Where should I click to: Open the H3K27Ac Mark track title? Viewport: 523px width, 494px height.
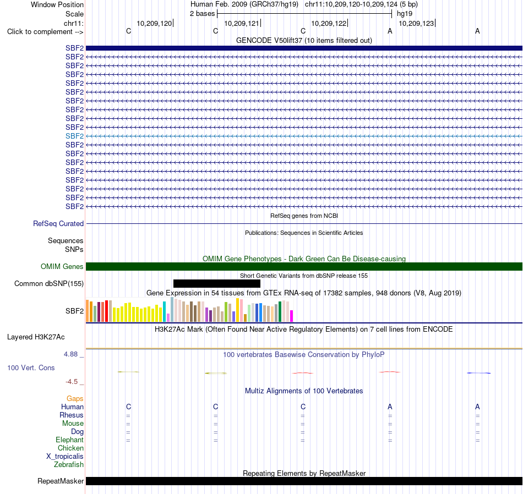pyautogui.click(x=304, y=330)
